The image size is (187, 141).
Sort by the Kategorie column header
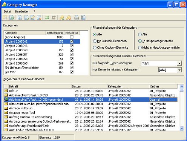[25, 33]
